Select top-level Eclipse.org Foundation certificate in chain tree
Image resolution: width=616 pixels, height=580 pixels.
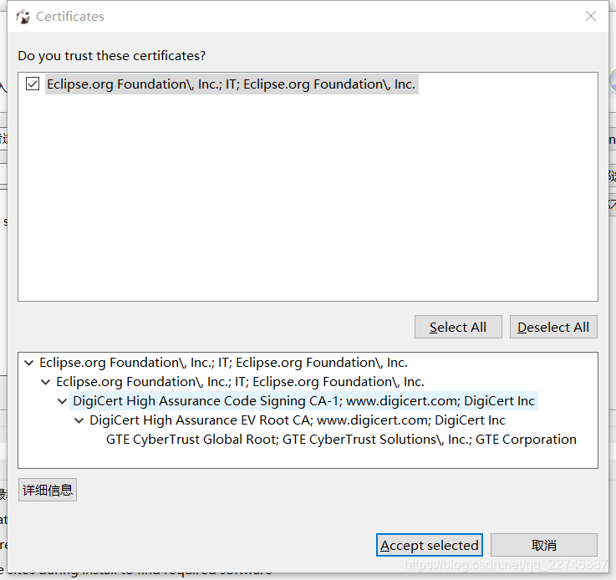[x=223, y=363]
